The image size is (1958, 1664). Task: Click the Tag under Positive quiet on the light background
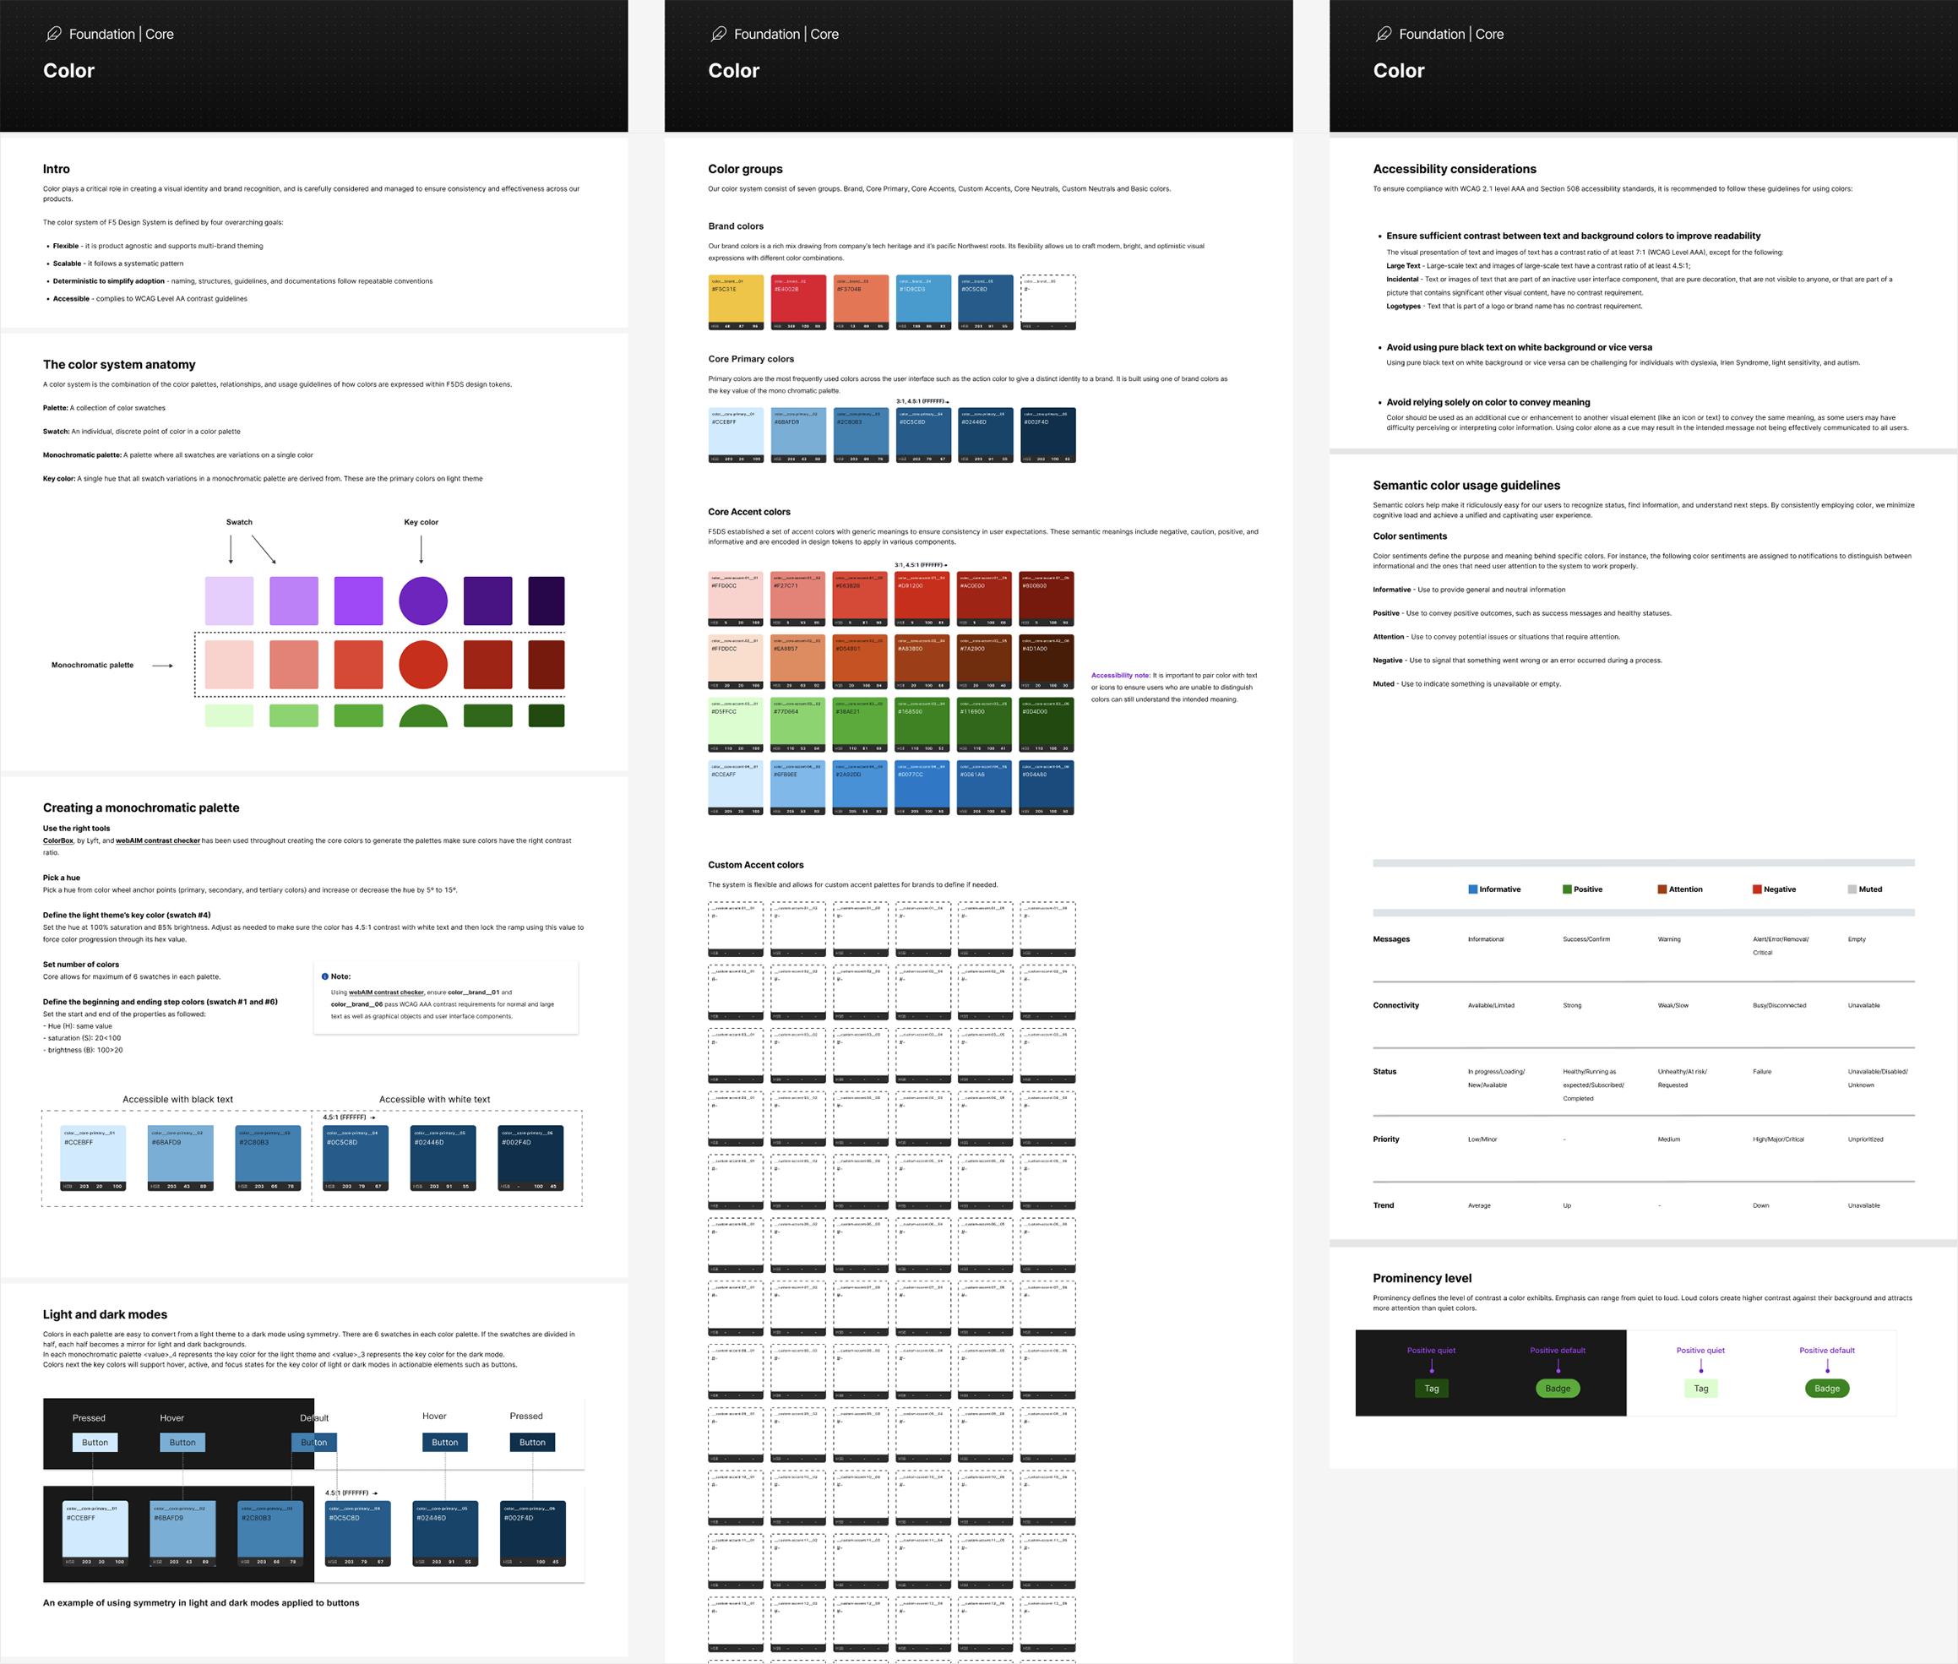click(x=1701, y=1389)
